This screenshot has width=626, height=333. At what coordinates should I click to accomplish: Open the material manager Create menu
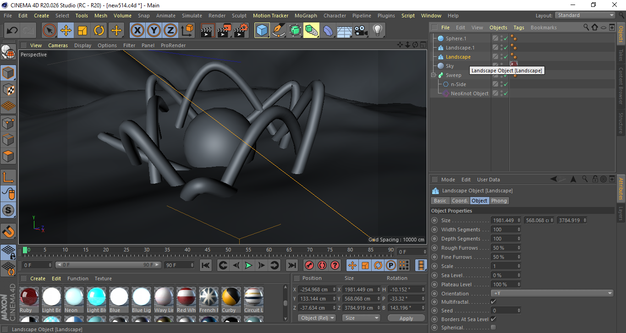tap(38, 278)
